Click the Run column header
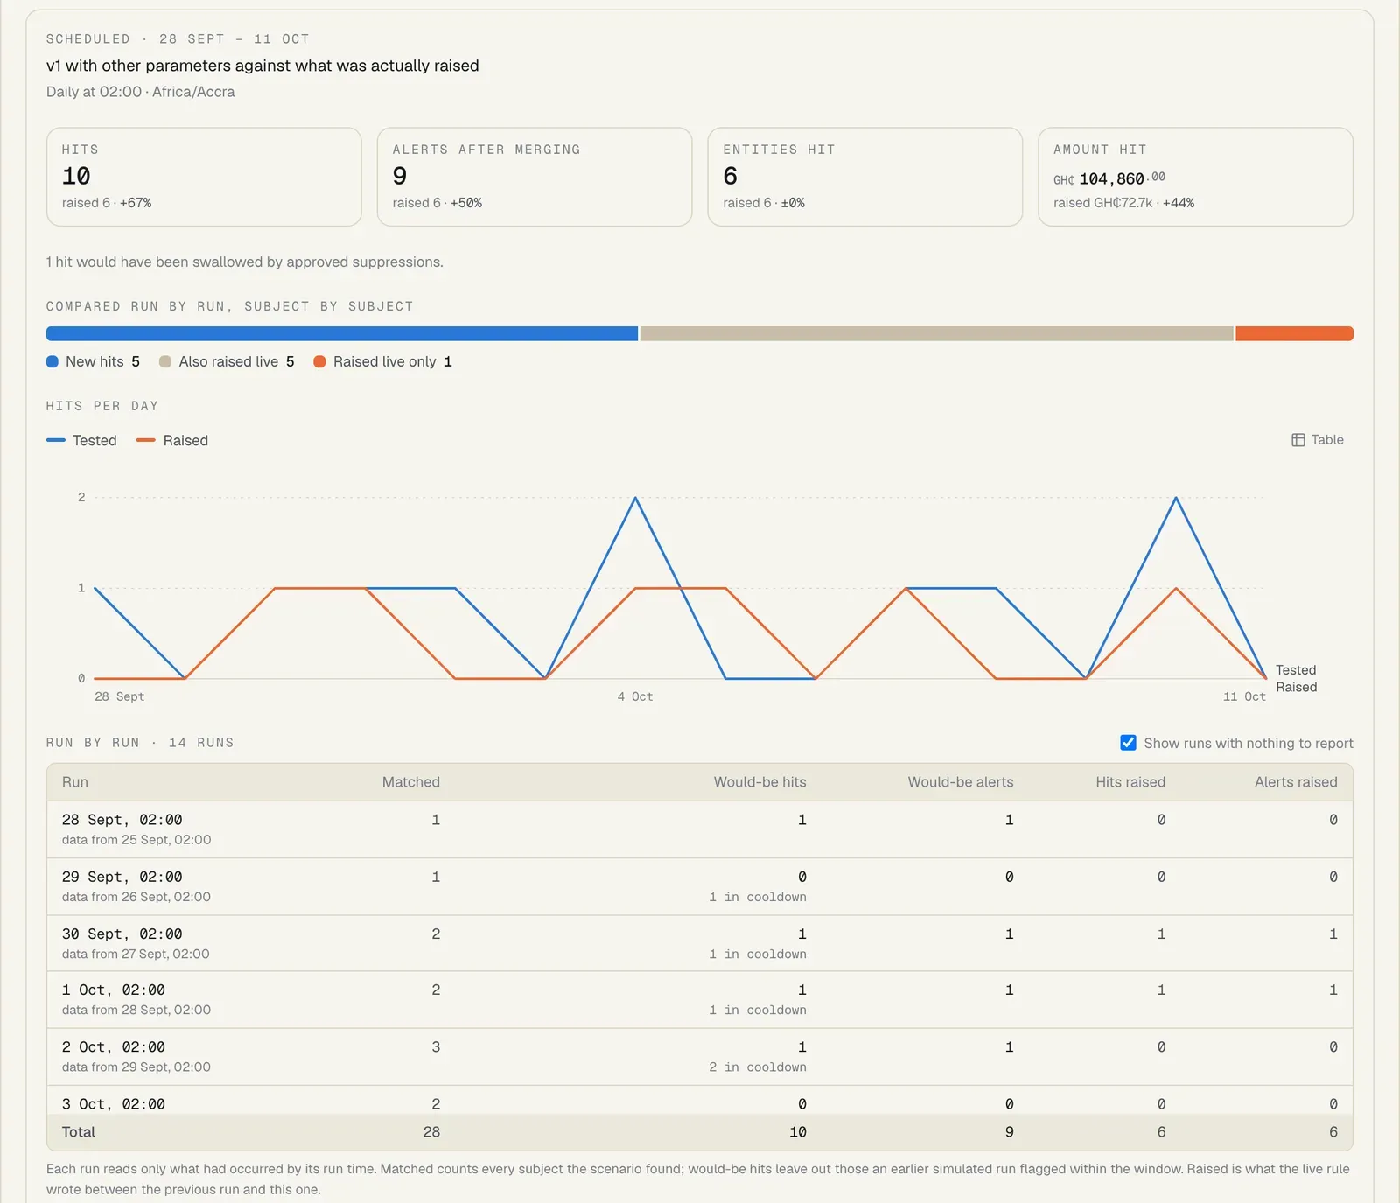This screenshot has height=1203, width=1400. click(75, 782)
